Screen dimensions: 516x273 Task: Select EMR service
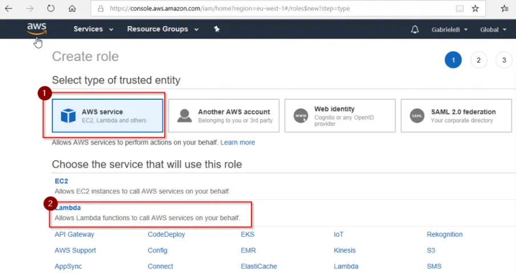pyautogui.click(x=248, y=250)
